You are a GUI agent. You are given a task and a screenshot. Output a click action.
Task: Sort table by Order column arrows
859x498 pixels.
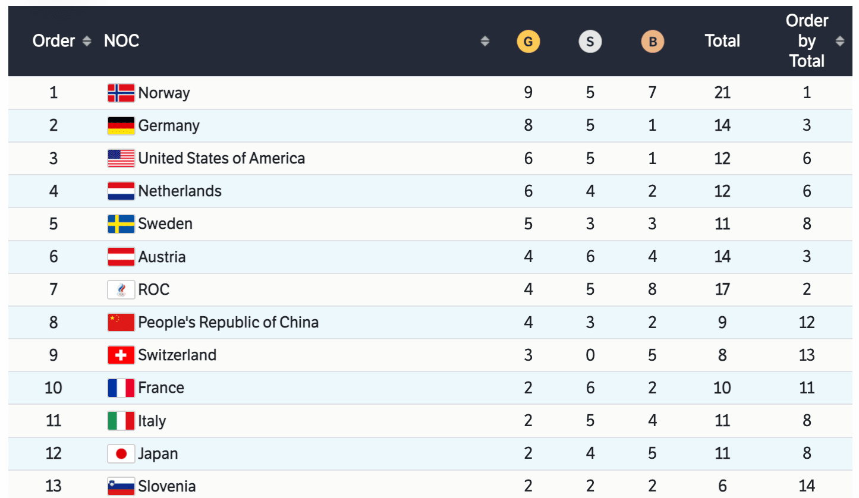pos(87,41)
